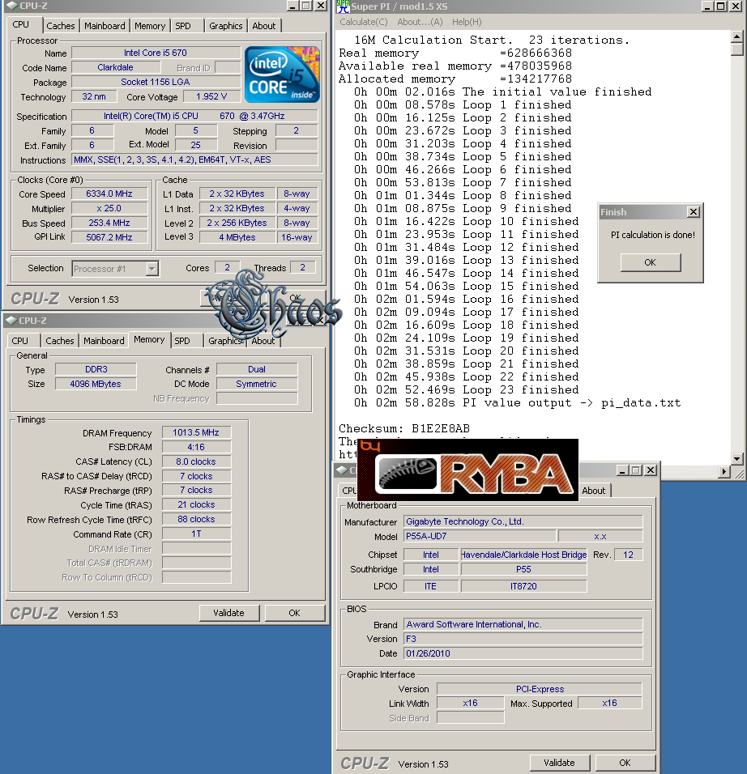Click the memory size value "4096 MBytes"
This screenshot has width=747, height=774.
(96, 384)
